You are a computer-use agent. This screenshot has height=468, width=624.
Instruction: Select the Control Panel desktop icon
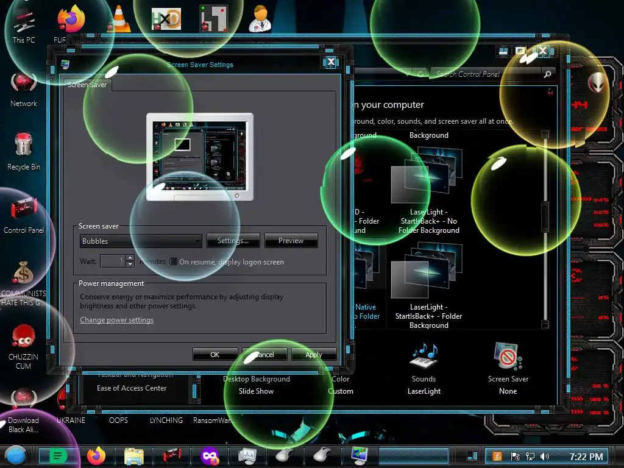[x=24, y=215]
